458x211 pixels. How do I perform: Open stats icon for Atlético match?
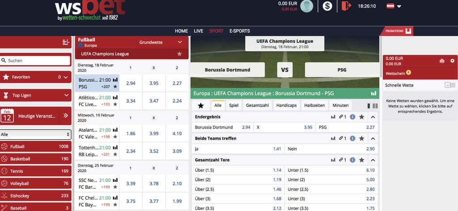click(115, 97)
